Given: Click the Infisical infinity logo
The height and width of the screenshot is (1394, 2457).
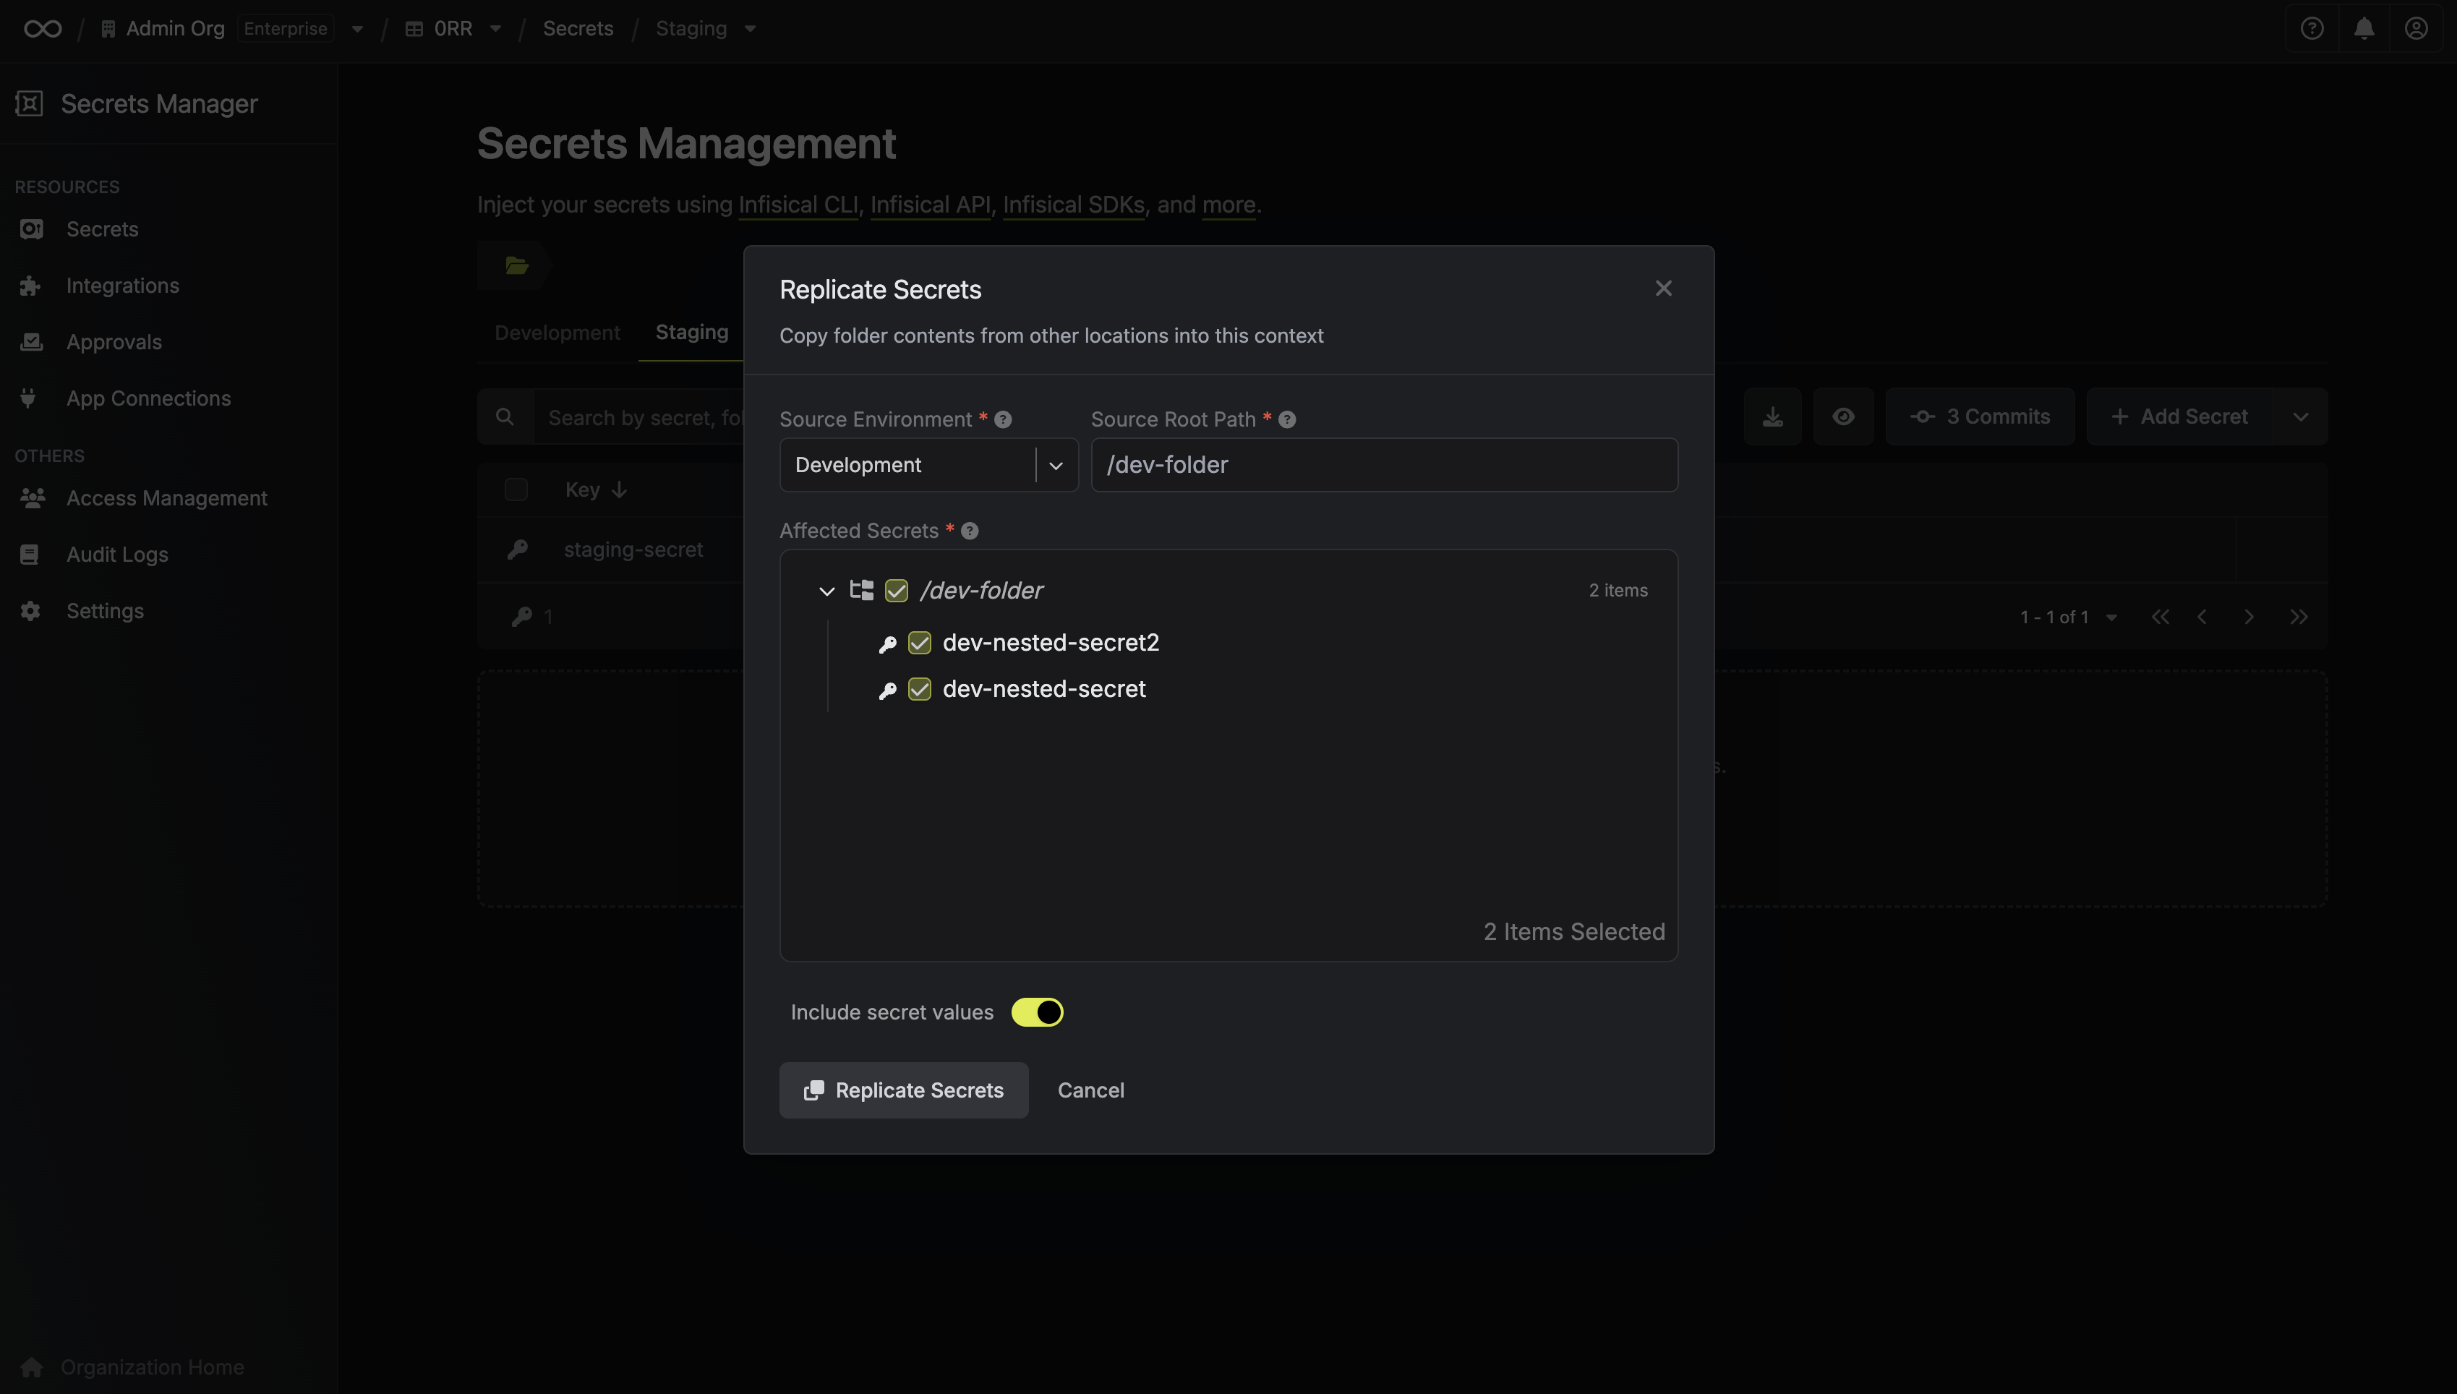Looking at the screenshot, I should tap(43, 29).
